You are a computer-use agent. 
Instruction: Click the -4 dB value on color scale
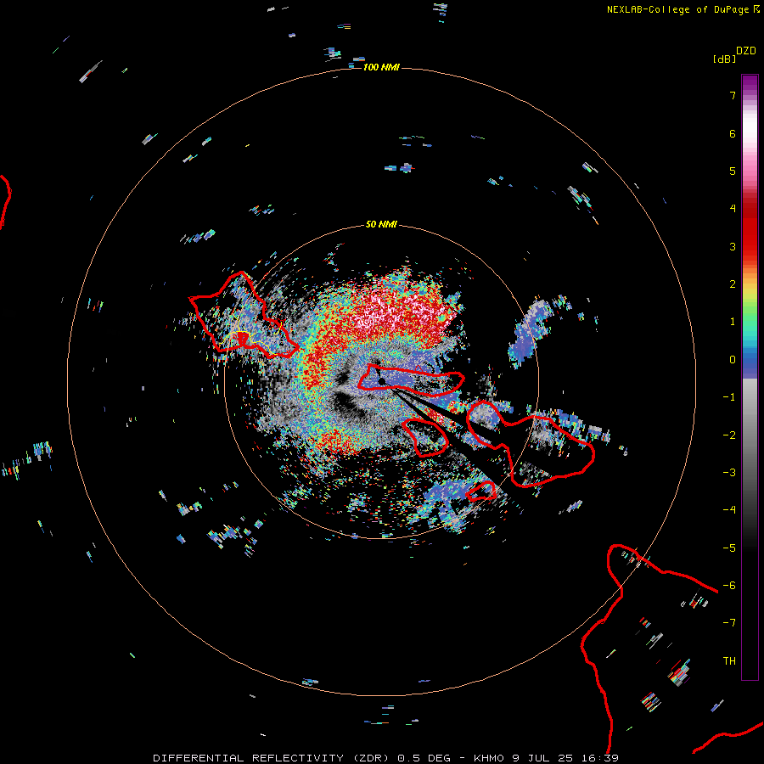tap(729, 509)
